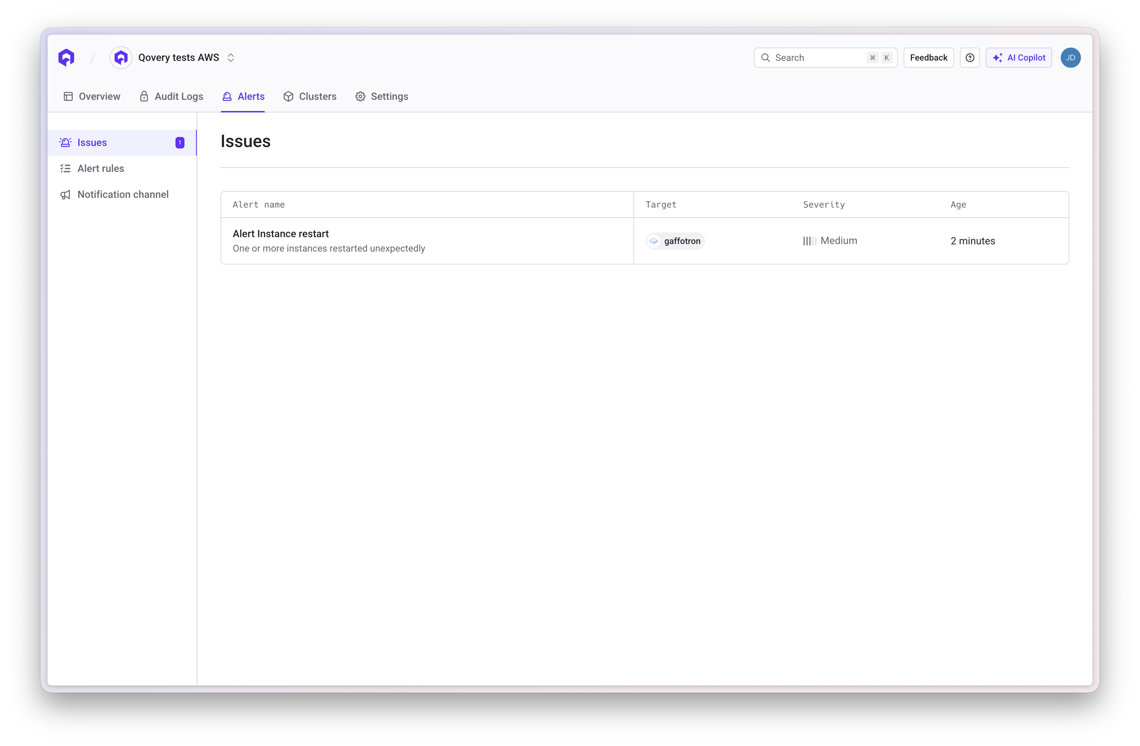Click the Command key shortcut badge
The height and width of the screenshot is (746, 1140).
(873, 58)
